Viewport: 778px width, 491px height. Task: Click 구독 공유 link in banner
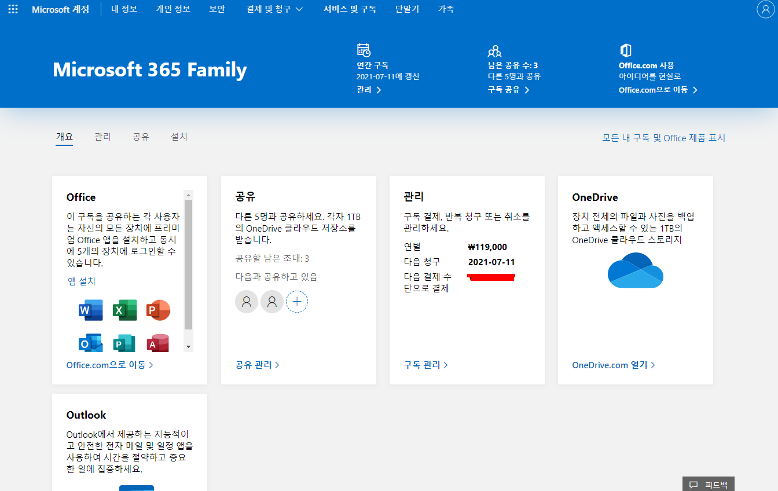click(508, 90)
